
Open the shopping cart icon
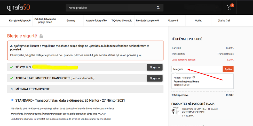click(229, 7)
